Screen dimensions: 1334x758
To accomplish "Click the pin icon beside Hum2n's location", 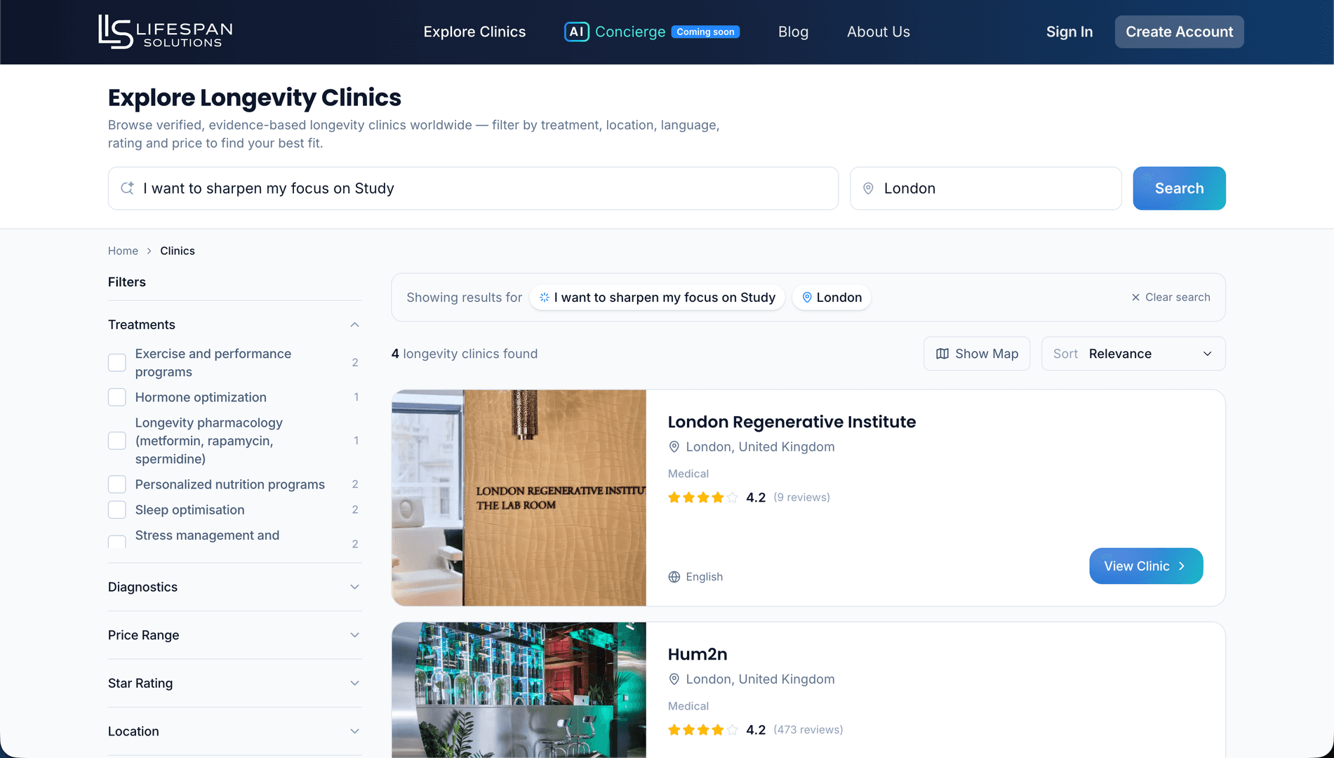I will point(674,679).
